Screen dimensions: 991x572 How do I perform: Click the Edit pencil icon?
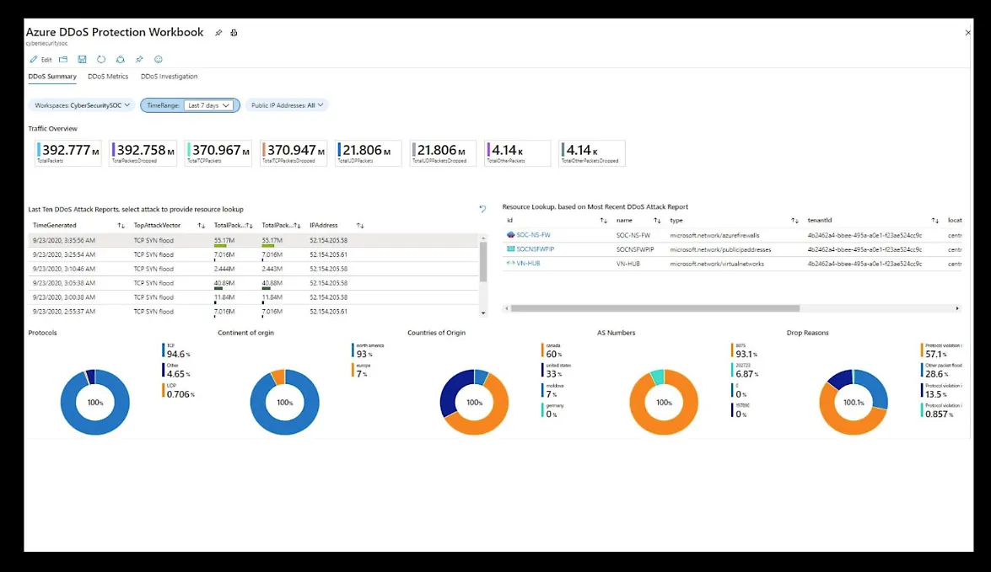35,60
